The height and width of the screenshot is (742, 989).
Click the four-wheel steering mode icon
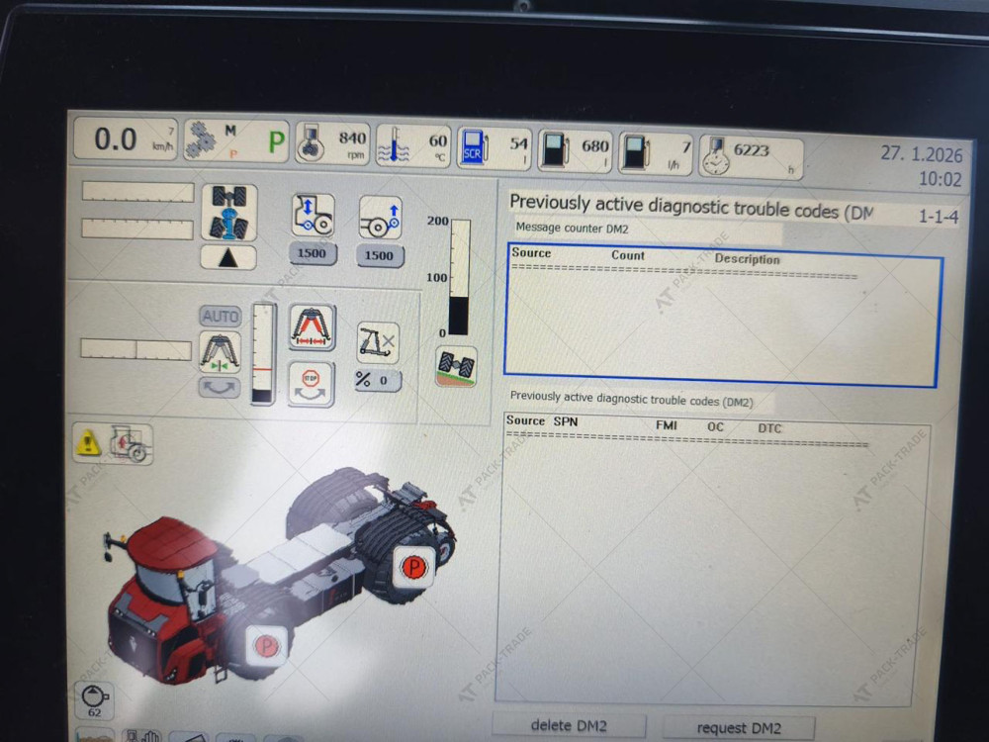[x=228, y=212]
